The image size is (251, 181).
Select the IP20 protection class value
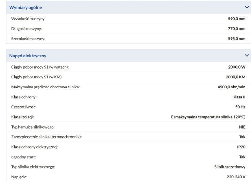[x=241, y=147]
